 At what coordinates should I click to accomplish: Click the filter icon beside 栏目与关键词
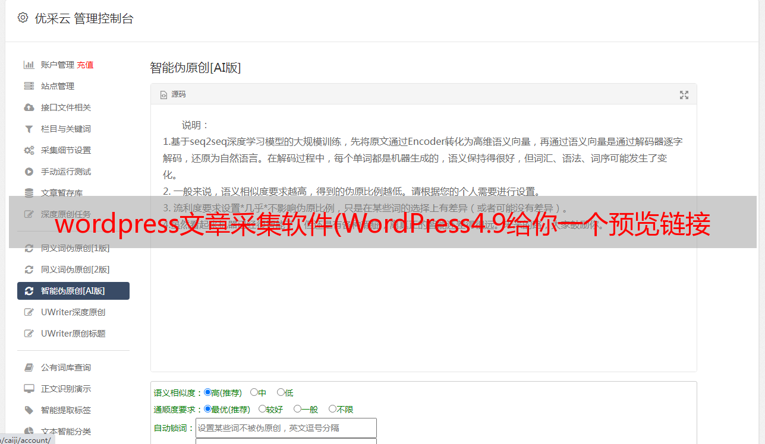[x=29, y=129]
